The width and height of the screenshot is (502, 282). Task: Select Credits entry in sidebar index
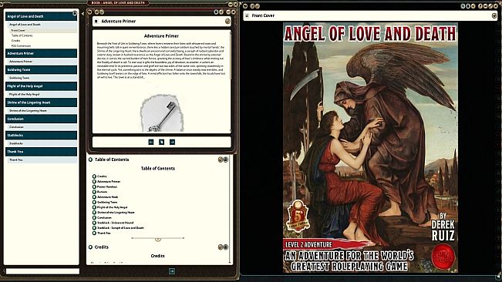(x=42, y=41)
